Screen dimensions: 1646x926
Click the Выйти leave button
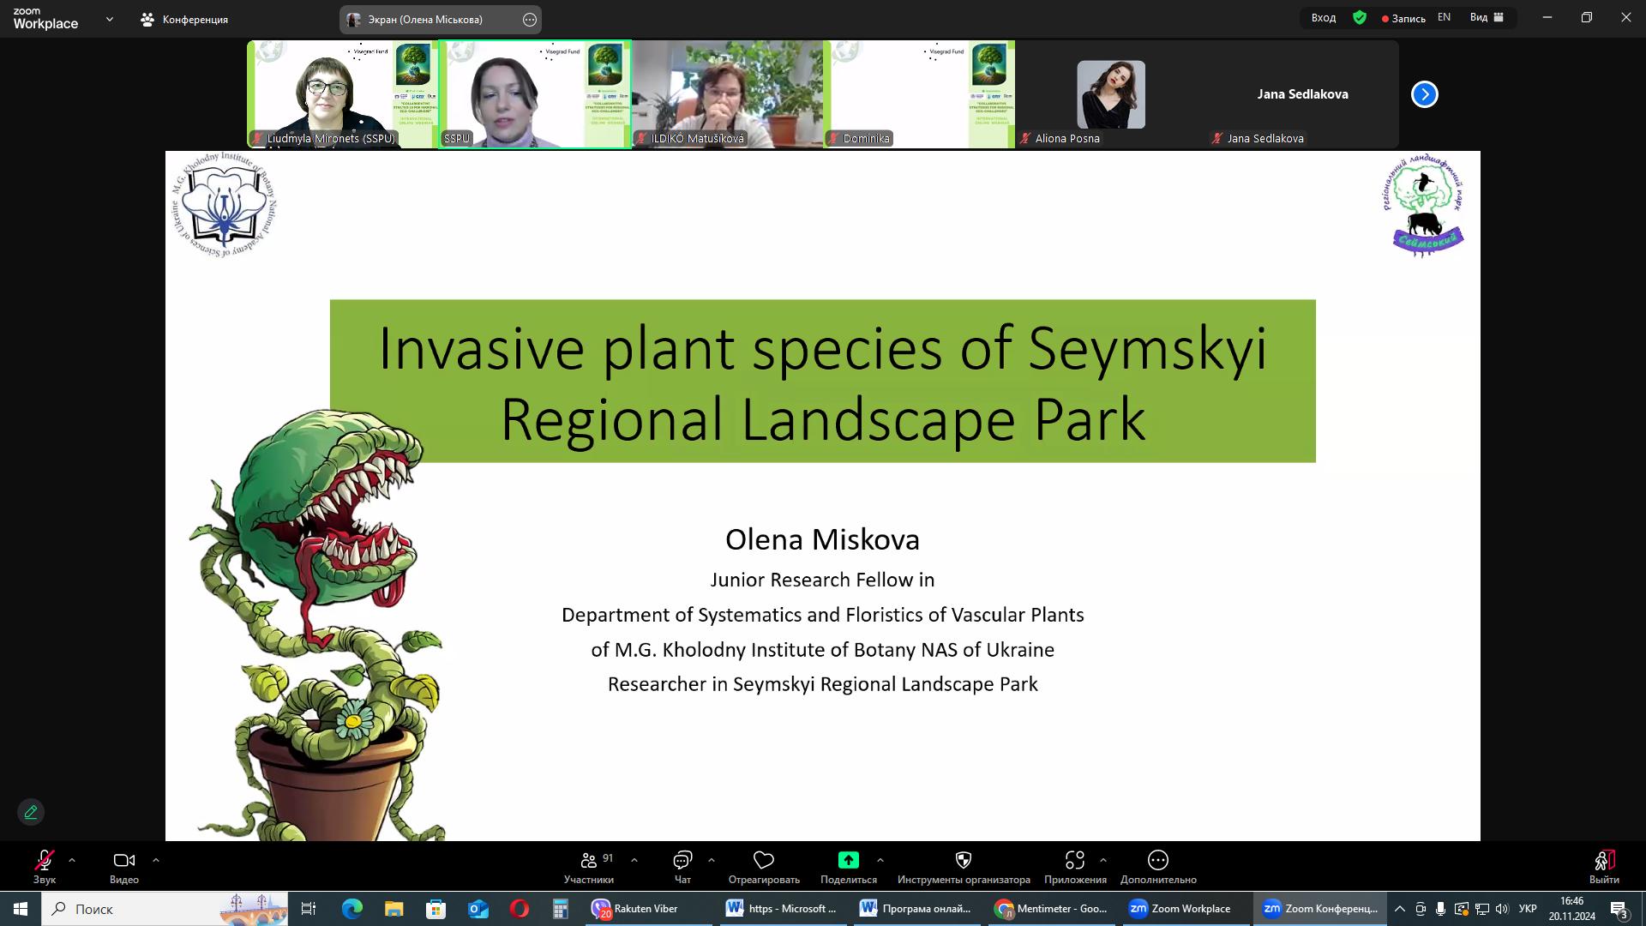click(1603, 866)
